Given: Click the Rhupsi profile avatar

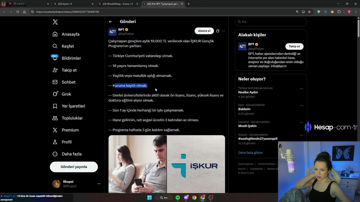Looking at the screenshot, I should (x=56, y=184).
